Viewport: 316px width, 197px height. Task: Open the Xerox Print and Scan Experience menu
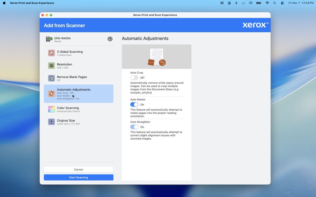(32, 3)
